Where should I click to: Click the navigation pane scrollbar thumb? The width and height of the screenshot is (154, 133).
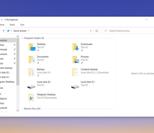18,62
